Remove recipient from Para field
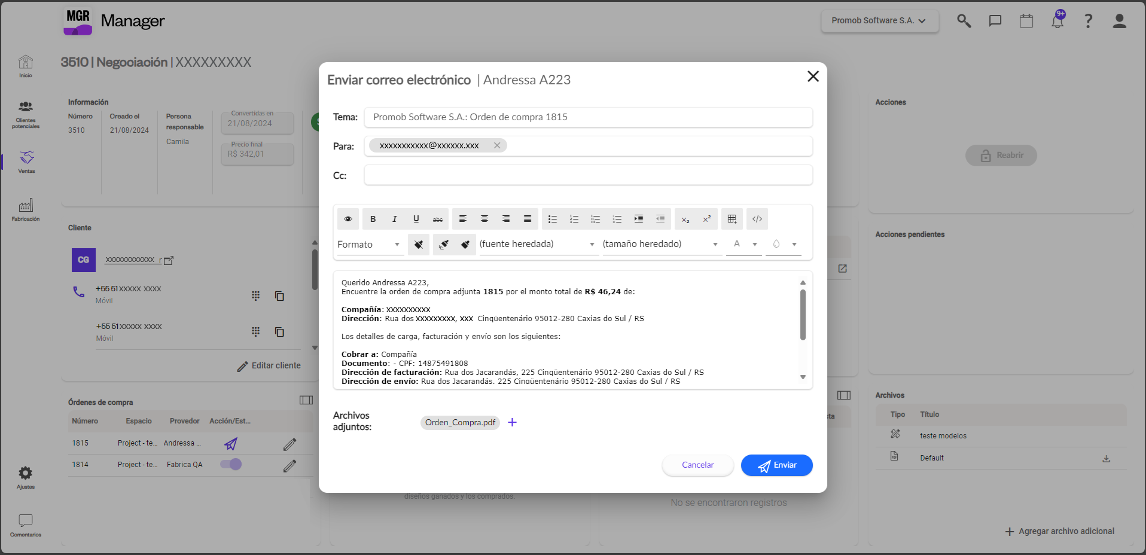 497,145
